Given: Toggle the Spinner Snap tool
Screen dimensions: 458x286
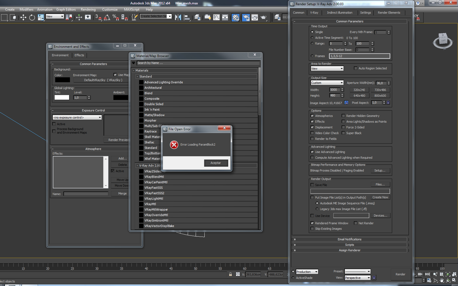Looking at the screenshot, I should coord(124,17).
